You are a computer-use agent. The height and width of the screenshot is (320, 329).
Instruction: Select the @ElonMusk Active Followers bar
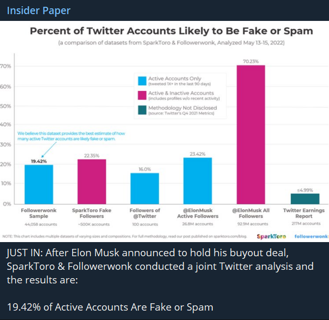(197, 180)
